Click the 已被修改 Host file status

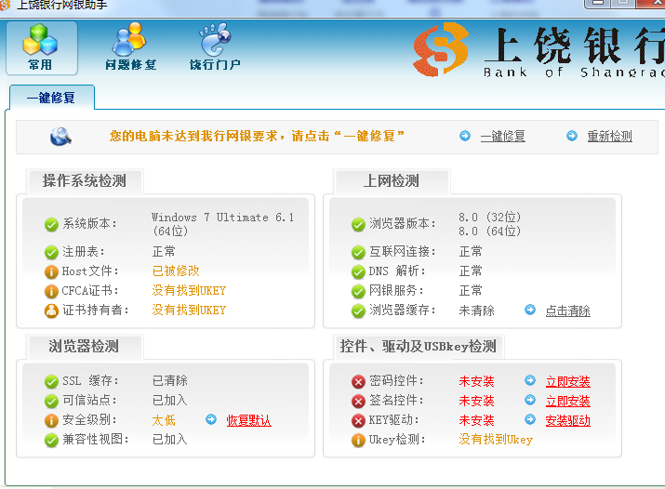[176, 271]
